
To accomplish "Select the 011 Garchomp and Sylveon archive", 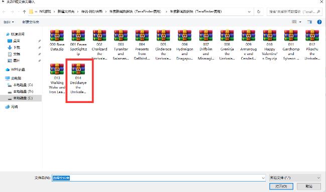I will tap(291, 44).
